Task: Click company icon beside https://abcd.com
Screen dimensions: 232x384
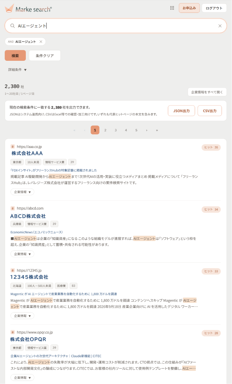Action: (x=13, y=208)
